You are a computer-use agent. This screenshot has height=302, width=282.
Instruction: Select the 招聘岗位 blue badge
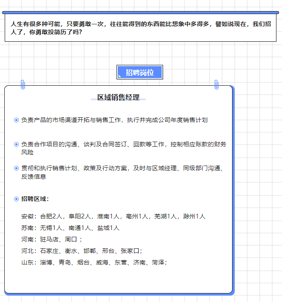click(140, 73)
